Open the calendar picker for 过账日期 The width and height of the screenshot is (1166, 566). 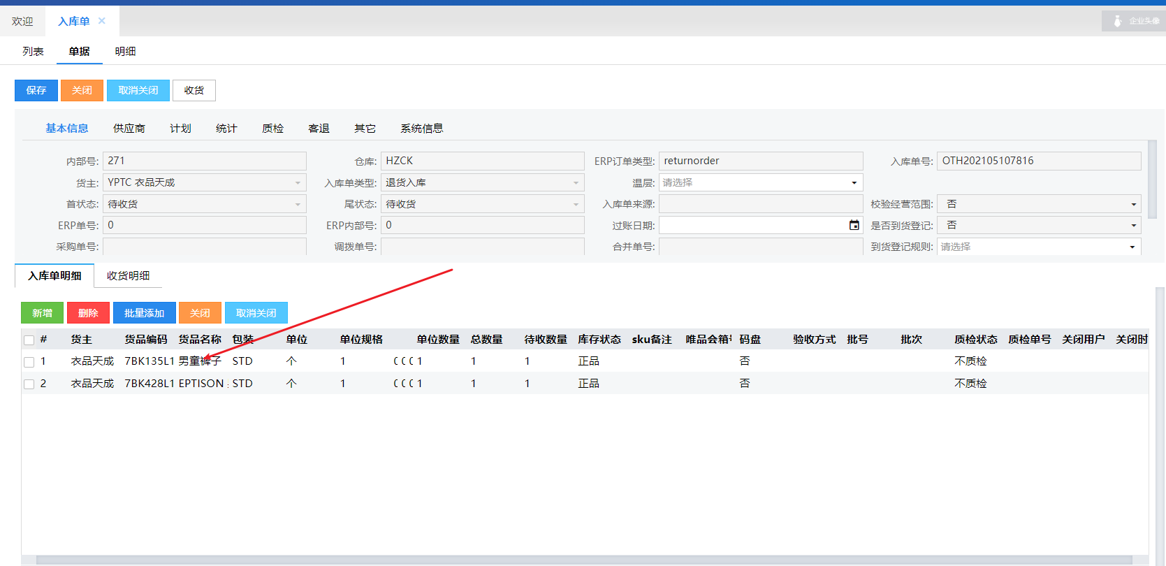[854, 225]
